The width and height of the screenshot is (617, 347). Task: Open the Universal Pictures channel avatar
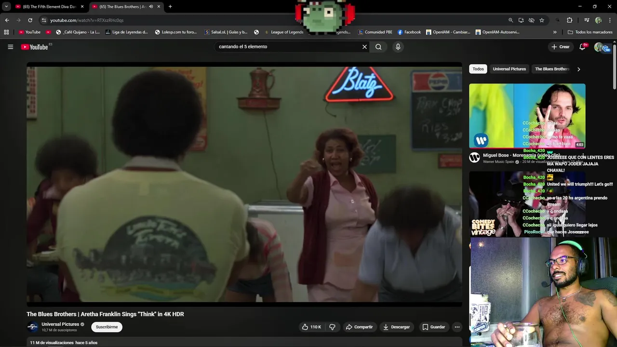pyautogui.click(x=32, y=327)
